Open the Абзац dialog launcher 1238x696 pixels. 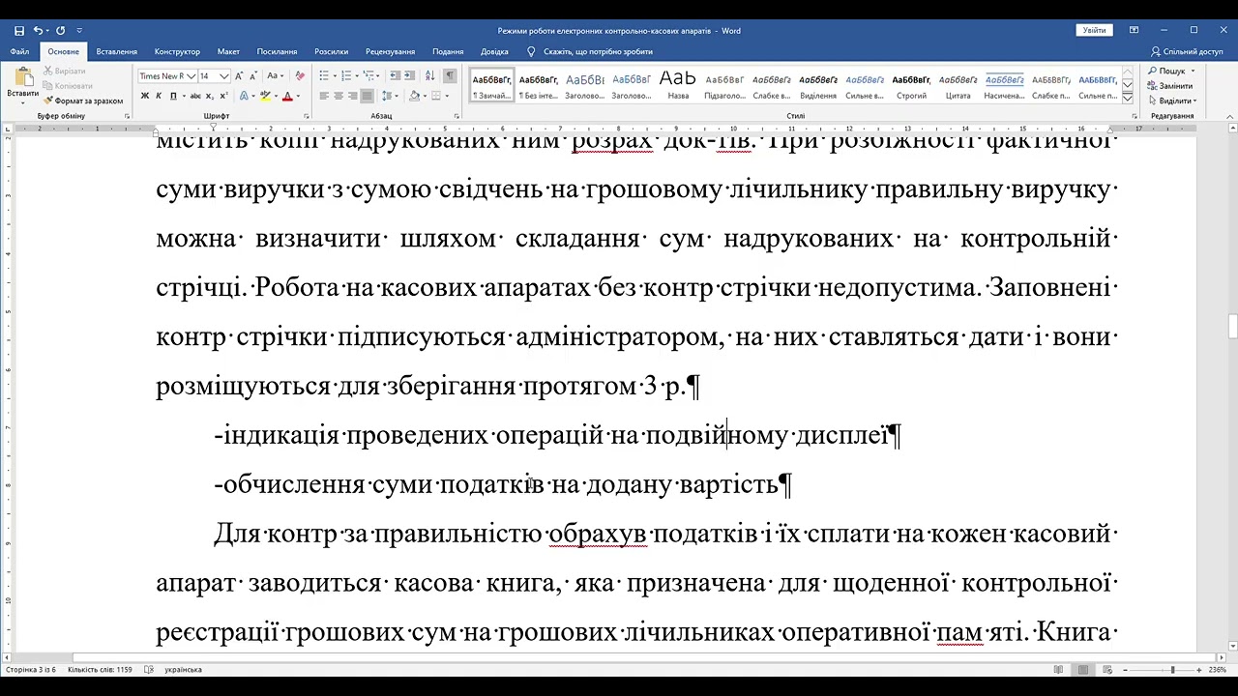457,116
